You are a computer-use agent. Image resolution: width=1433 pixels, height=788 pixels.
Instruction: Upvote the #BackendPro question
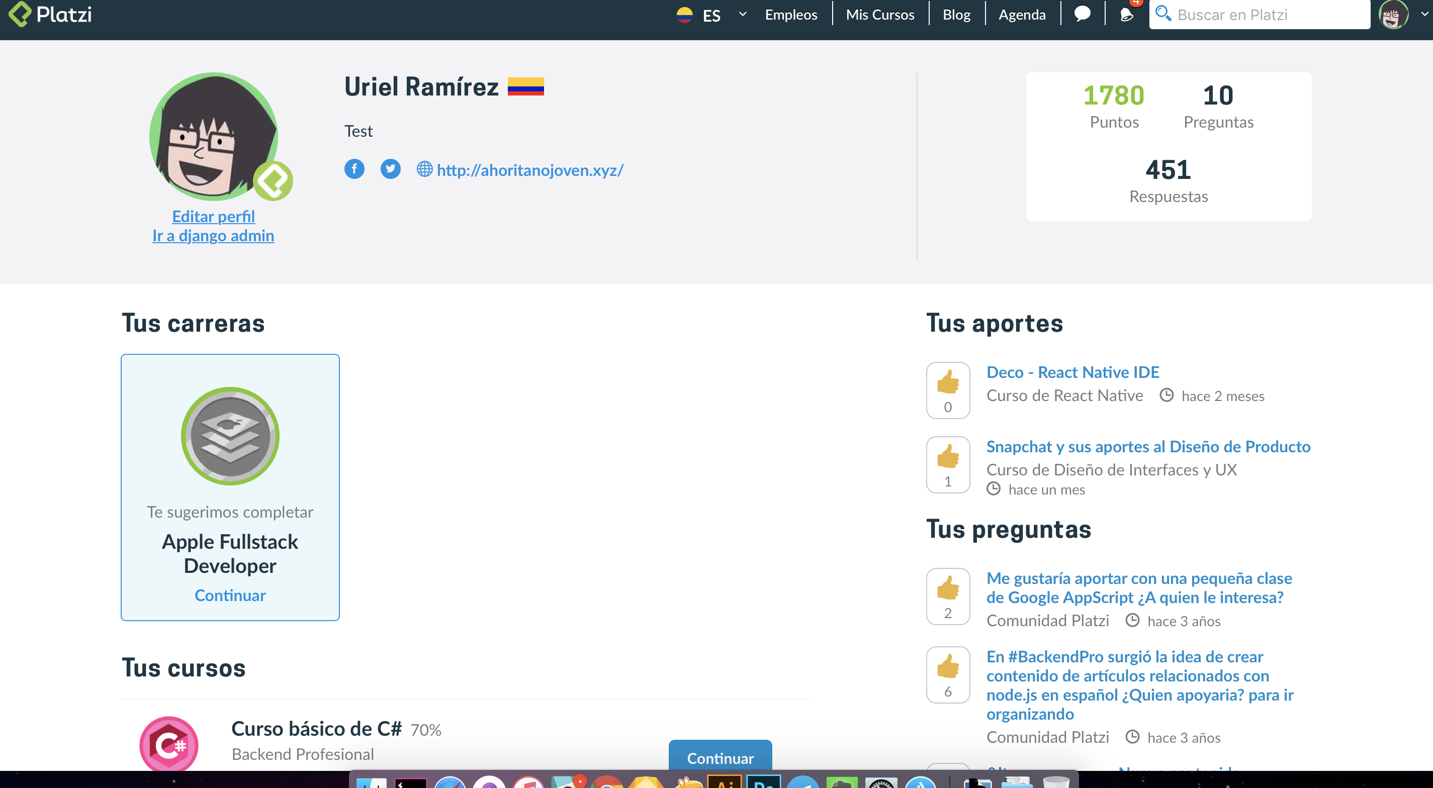(x=948, y=675)
